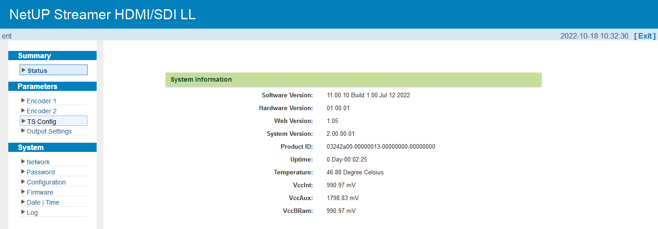Click arrow icon beside Password

(23, 172)
